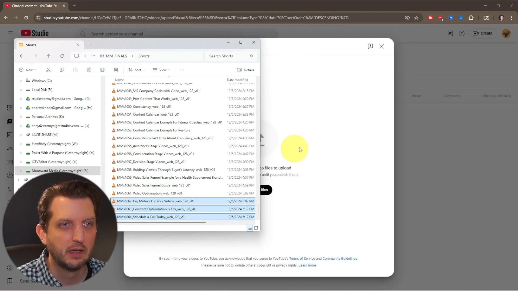Viewport: 518px width, 291px height.
Task: Click the Delete trash icon in Explorer toolbar
Action: 116,70
